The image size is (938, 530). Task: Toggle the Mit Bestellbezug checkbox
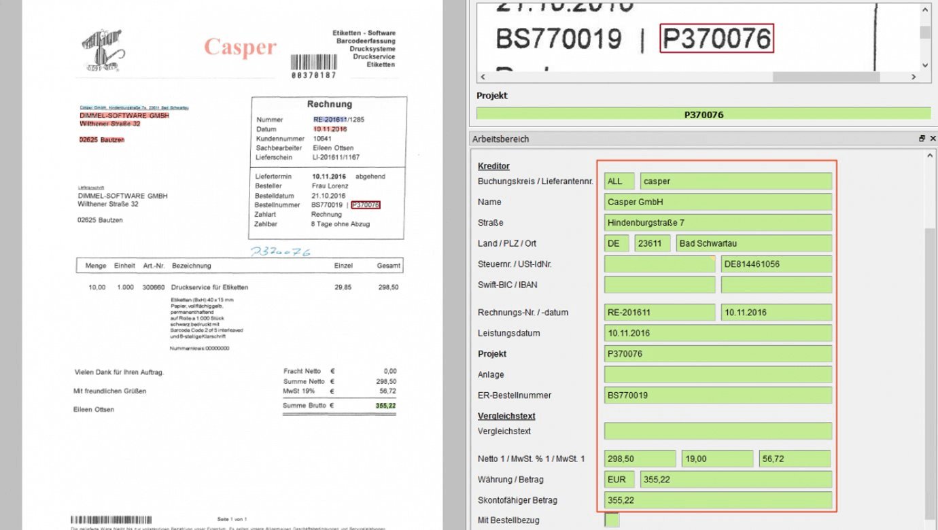[612, 520]
